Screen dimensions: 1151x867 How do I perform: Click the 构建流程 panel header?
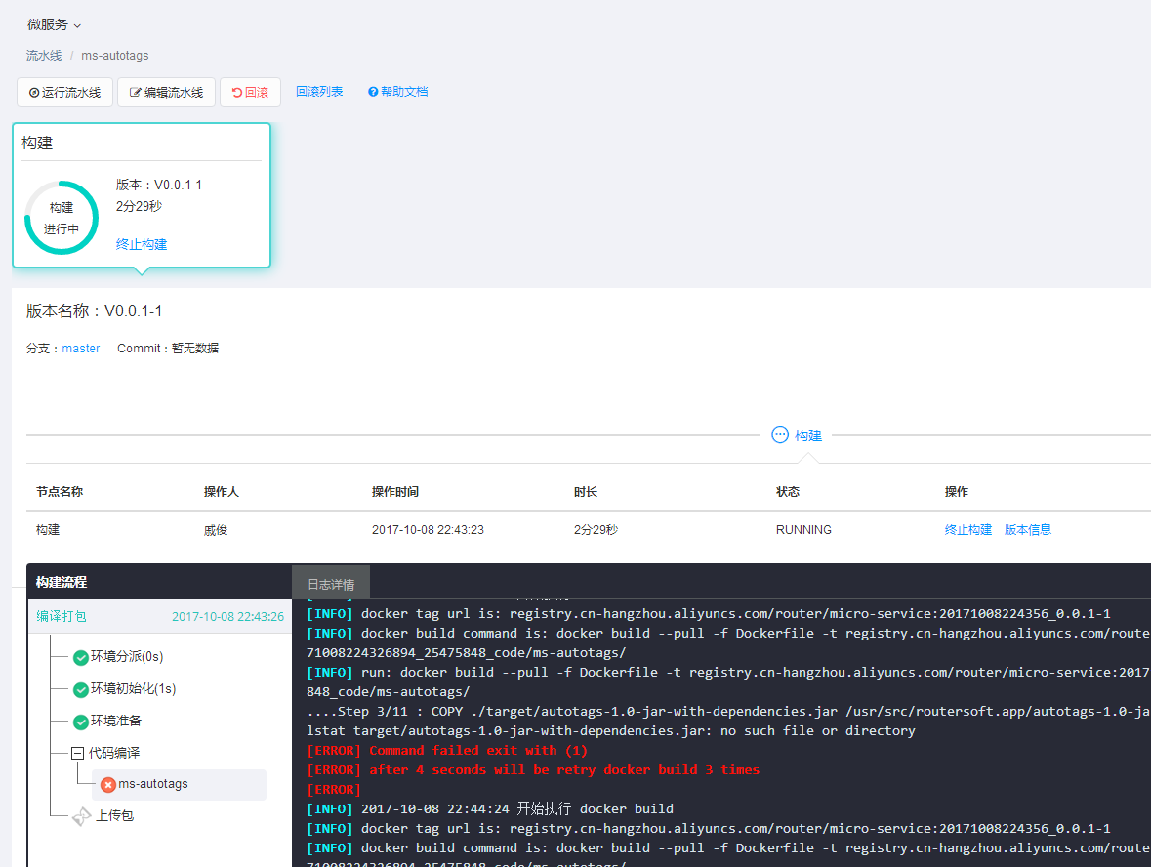62,582
